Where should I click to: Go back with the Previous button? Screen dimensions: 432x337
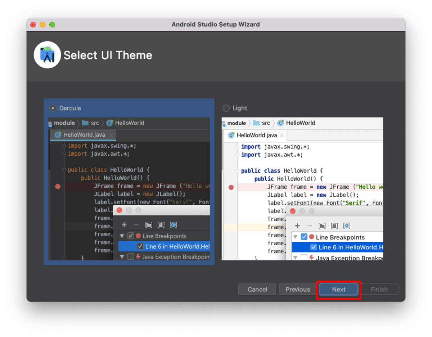pyautogui.click(x=298, y=290)
